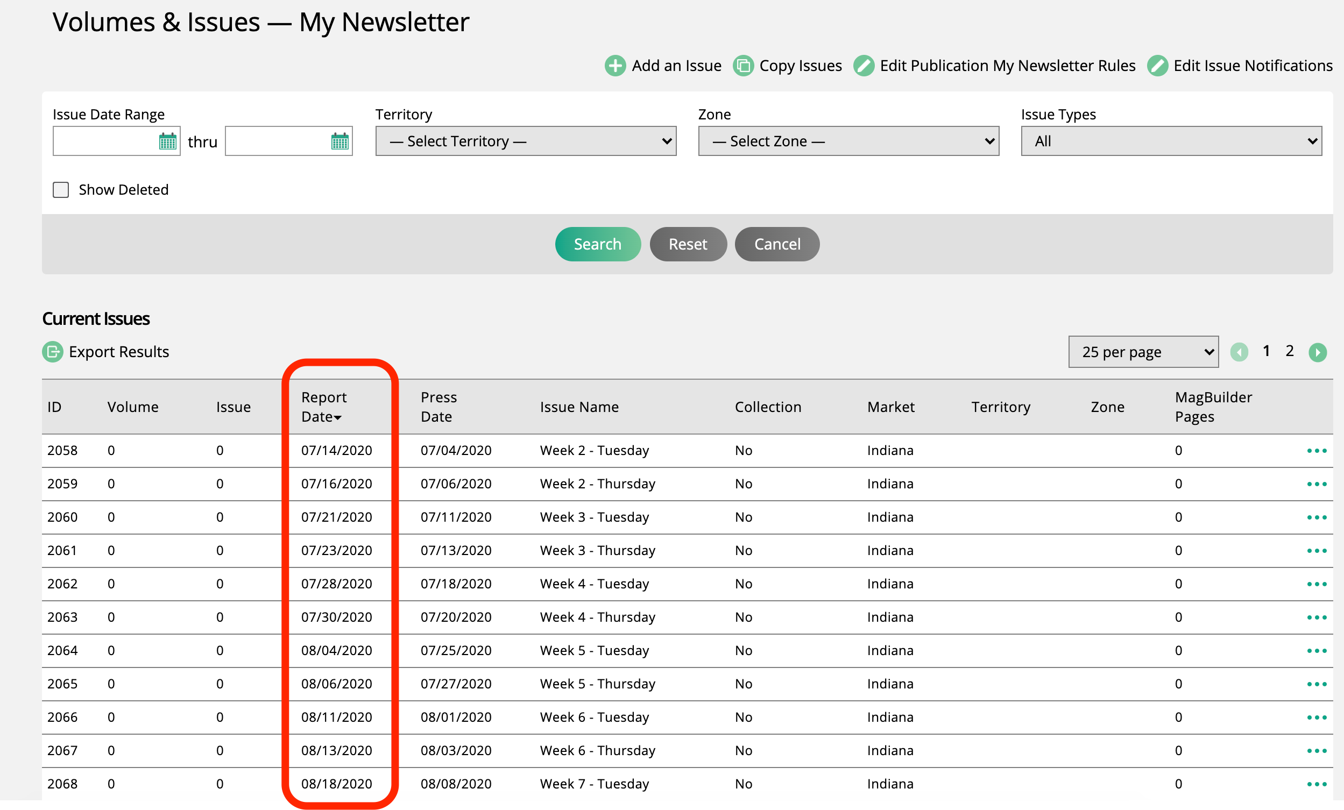Click the Reset button
Image resolution: width=1344 pixels, height=810 pixels.
point(688,244)
